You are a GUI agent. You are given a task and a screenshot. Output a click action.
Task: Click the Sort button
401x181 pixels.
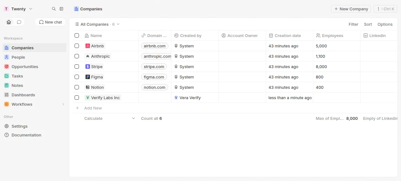tap(368, 24)
